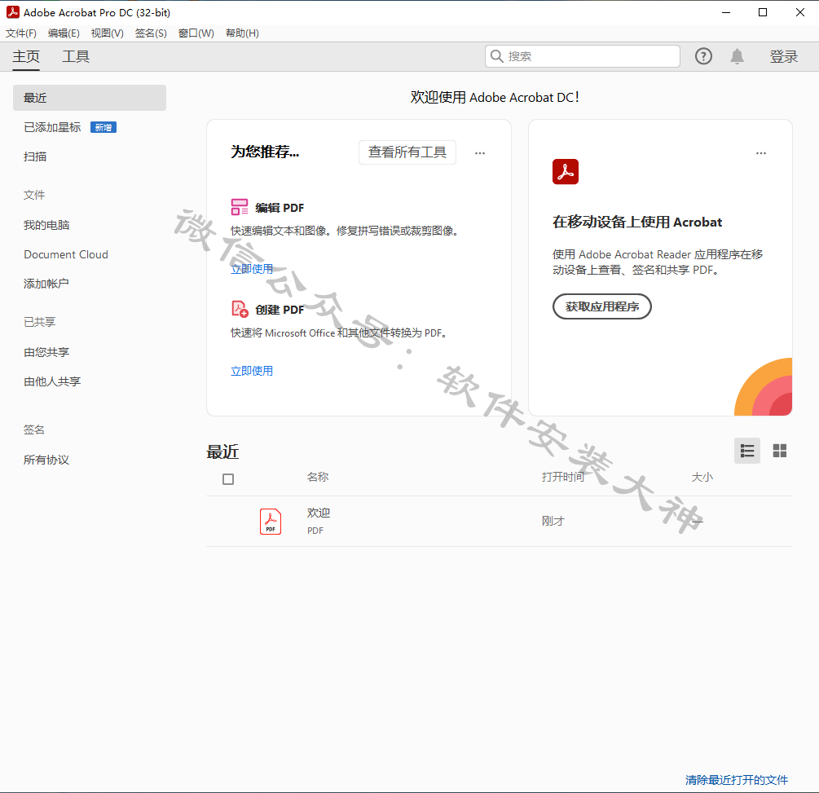The height and width of the screenshot is (793, 819).
Task: Open the 编辑(E) menu
Action: click(x=64, y=33)
